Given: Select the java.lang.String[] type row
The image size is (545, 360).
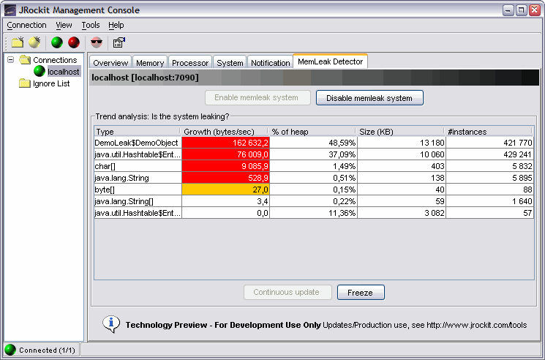Looking at the screenshot, I should point(314,201).
